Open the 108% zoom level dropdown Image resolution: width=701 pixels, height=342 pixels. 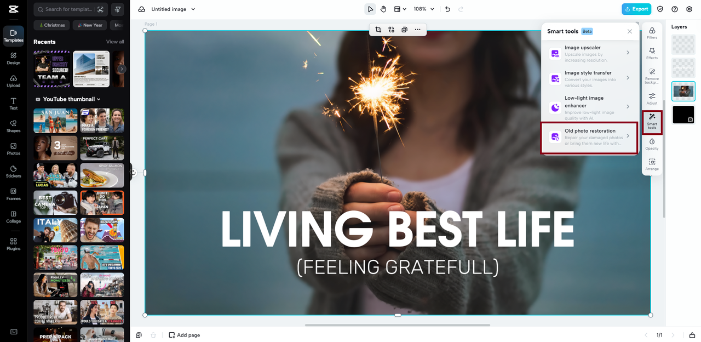tap(424, 9)
